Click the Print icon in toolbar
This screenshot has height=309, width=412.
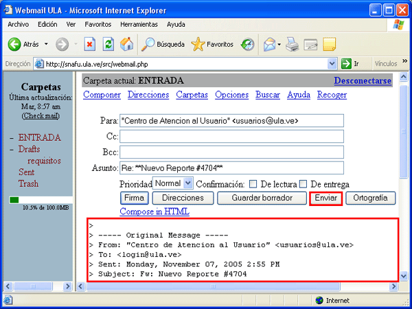point(292,45)
